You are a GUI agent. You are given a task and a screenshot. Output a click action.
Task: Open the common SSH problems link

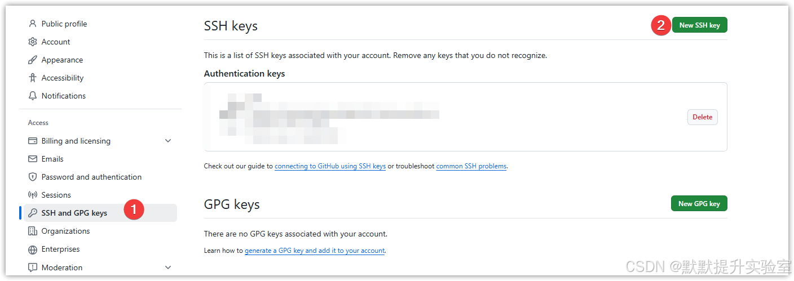click(x=471, y=166)
